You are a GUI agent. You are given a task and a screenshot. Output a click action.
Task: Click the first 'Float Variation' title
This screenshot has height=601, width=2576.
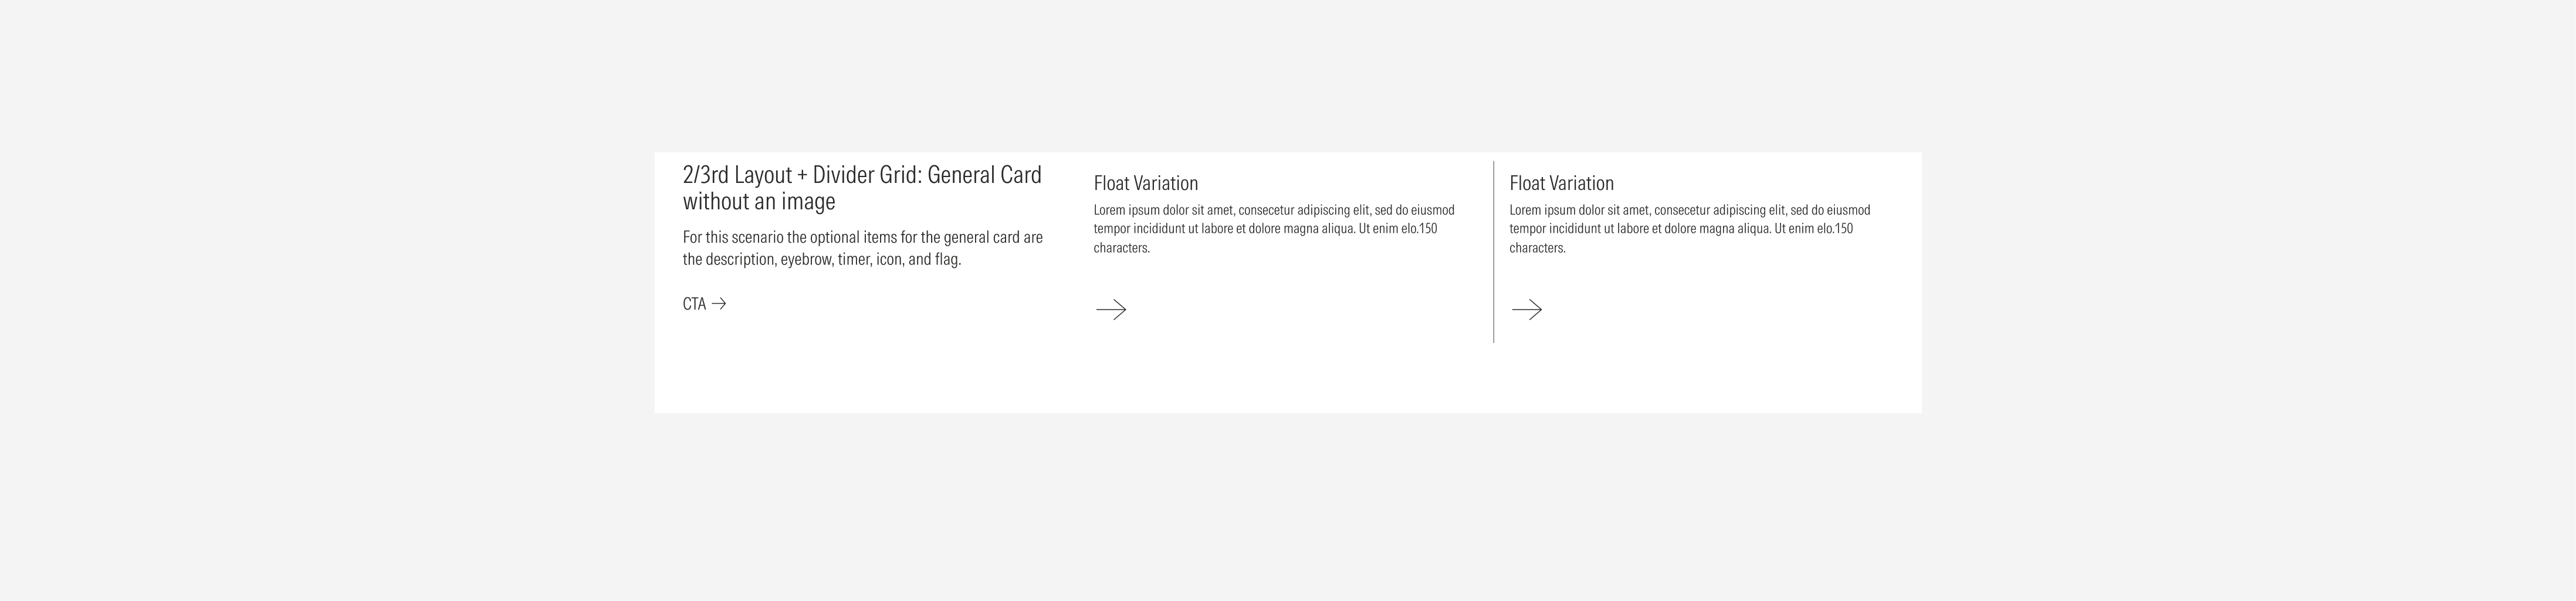pyautogui.click(x=1146, y=183)
